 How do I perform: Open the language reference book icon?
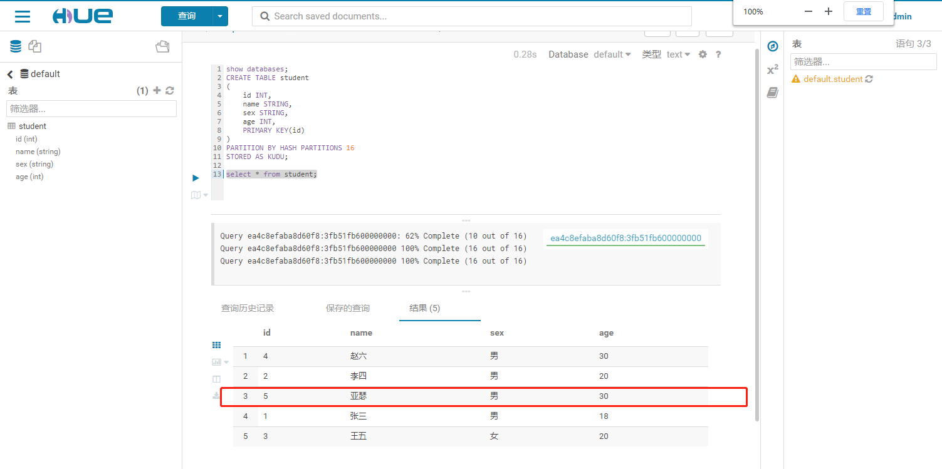773,93
